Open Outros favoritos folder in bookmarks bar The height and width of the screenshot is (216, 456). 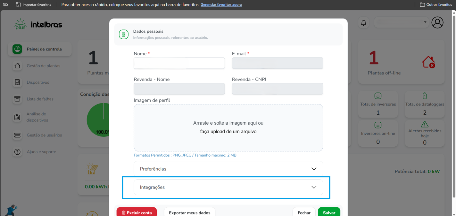(436, 5)
